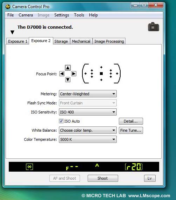Screen dimensions: 176x200
Task: Click the camera icon beside connection status
Action: [x=154, y=27]
